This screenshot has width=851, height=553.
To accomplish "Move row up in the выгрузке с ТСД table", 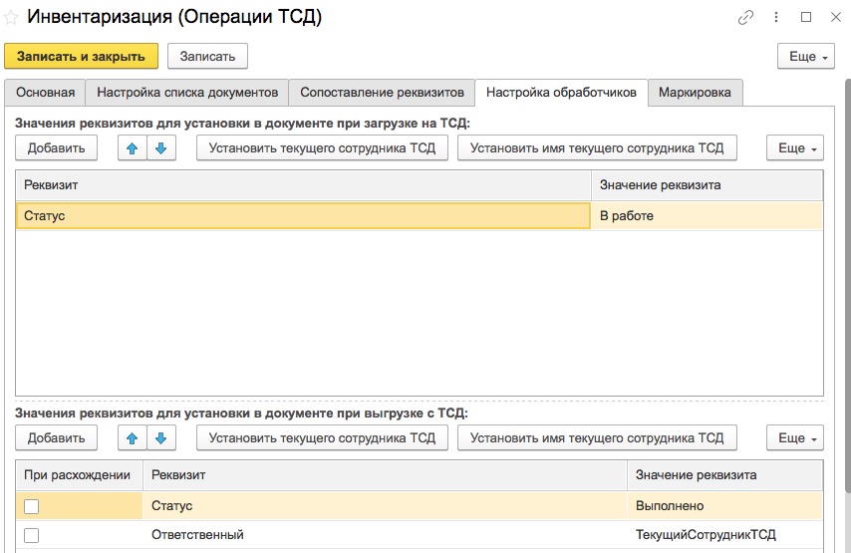I will [x=132, y=438].
